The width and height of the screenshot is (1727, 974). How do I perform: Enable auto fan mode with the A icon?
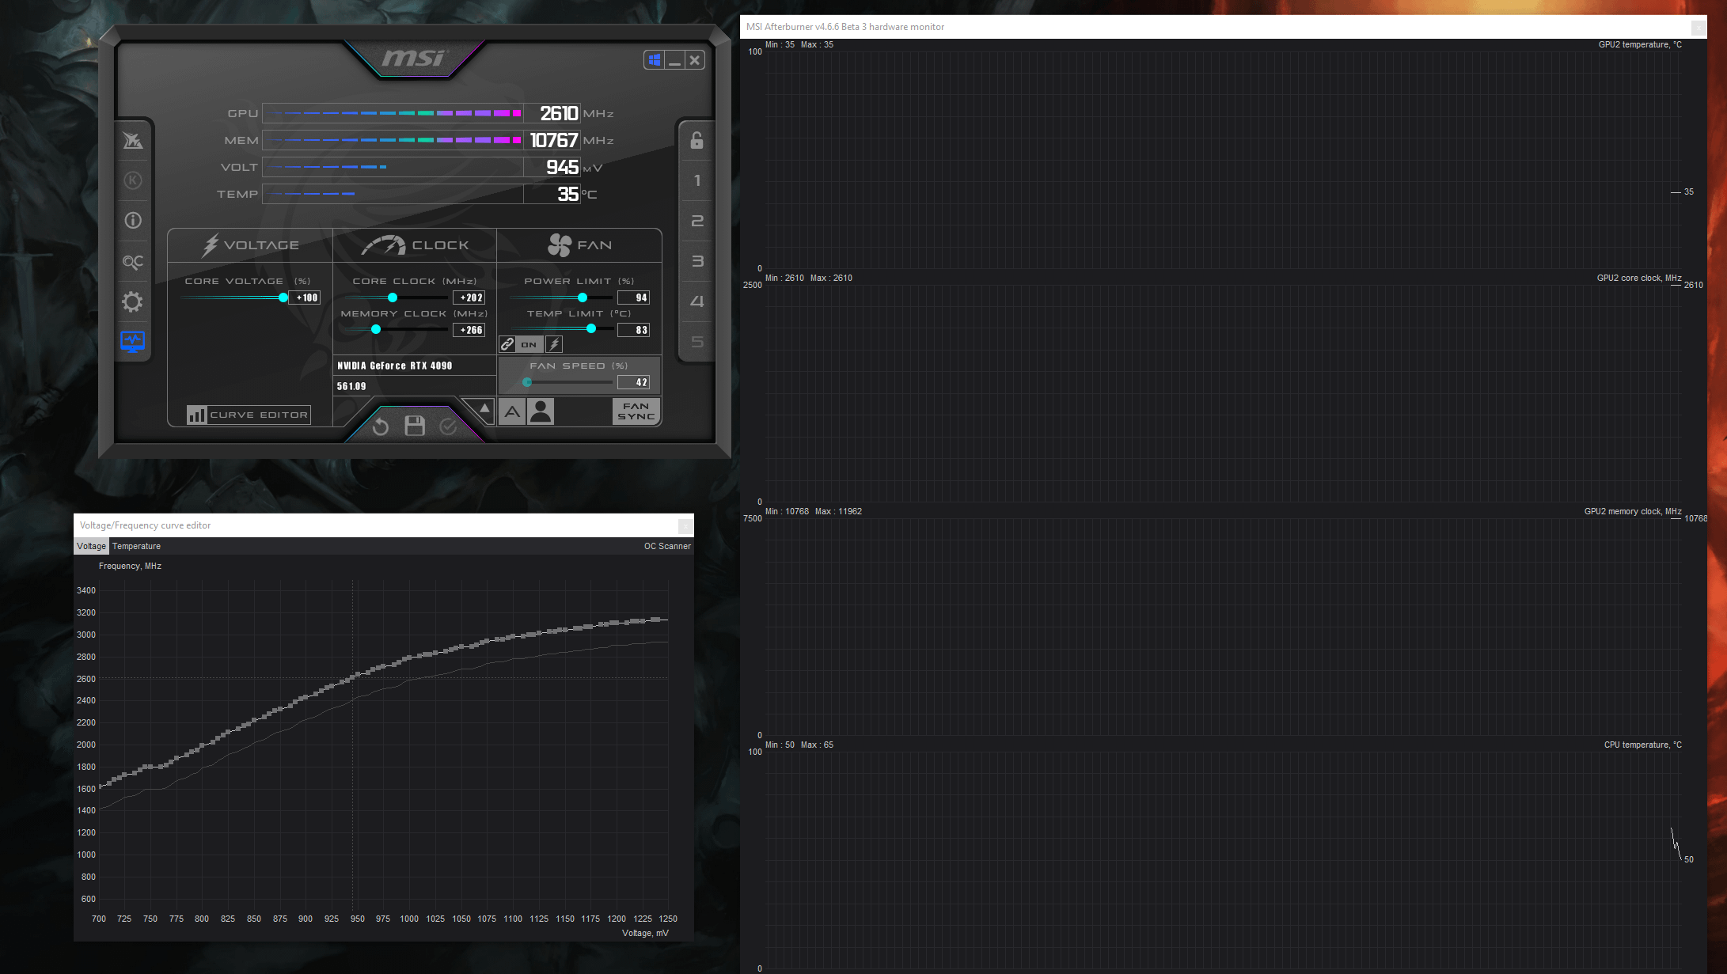[512, 411]
